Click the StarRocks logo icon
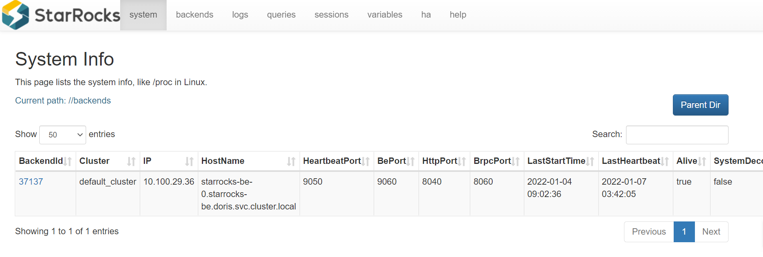 (x=16, y=15)
